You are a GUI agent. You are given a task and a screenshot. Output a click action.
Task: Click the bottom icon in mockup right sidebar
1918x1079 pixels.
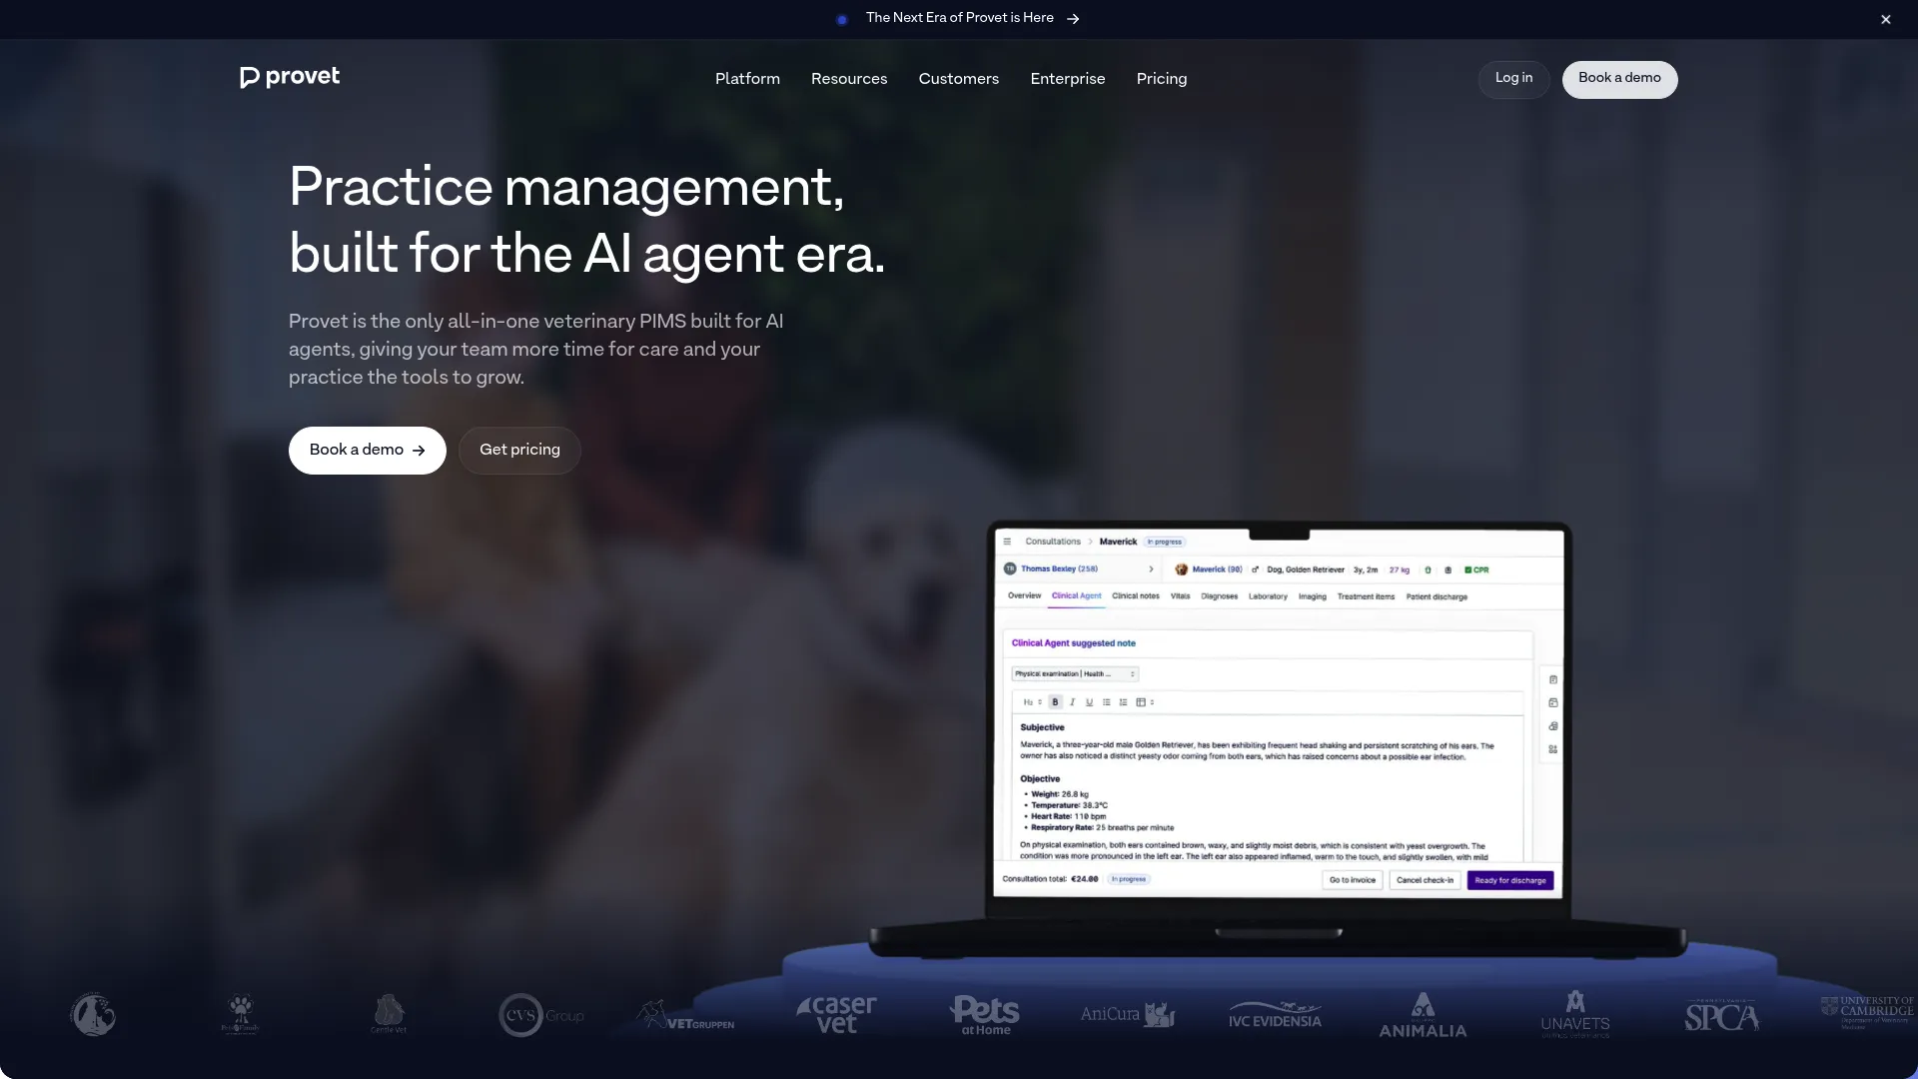point(1552,749)
